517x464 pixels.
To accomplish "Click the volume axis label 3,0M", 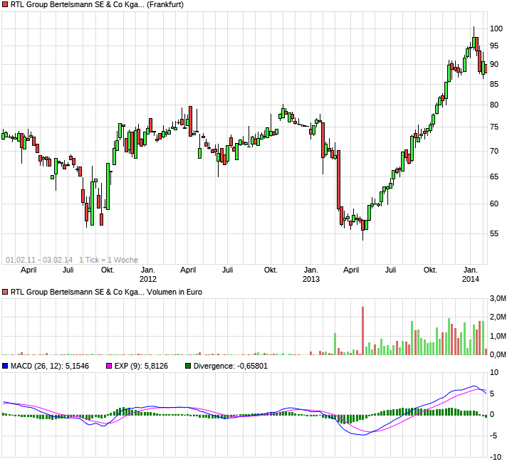I will tap(498, 299).
